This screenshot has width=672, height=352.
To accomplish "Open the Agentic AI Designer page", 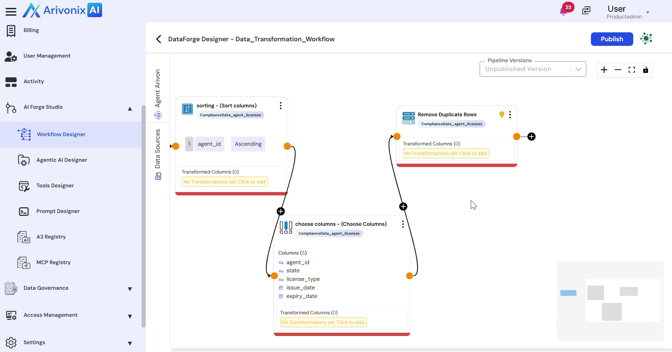I will (x=62, y=160).
